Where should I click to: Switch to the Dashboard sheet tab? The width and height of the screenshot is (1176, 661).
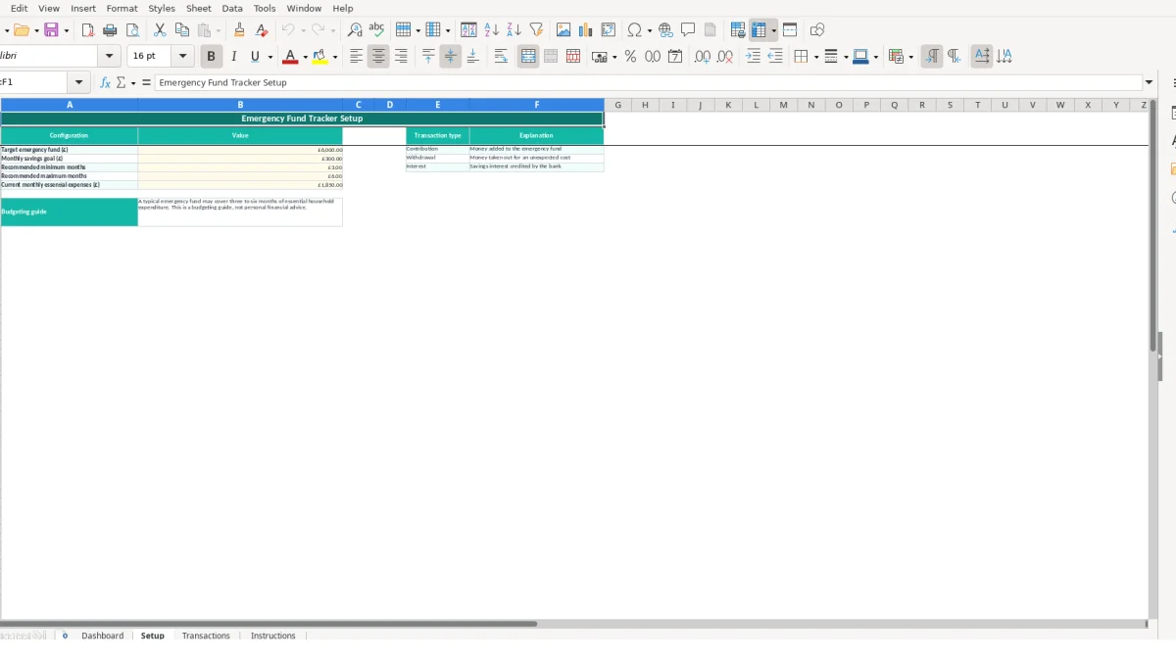click(x=102, y=636)
